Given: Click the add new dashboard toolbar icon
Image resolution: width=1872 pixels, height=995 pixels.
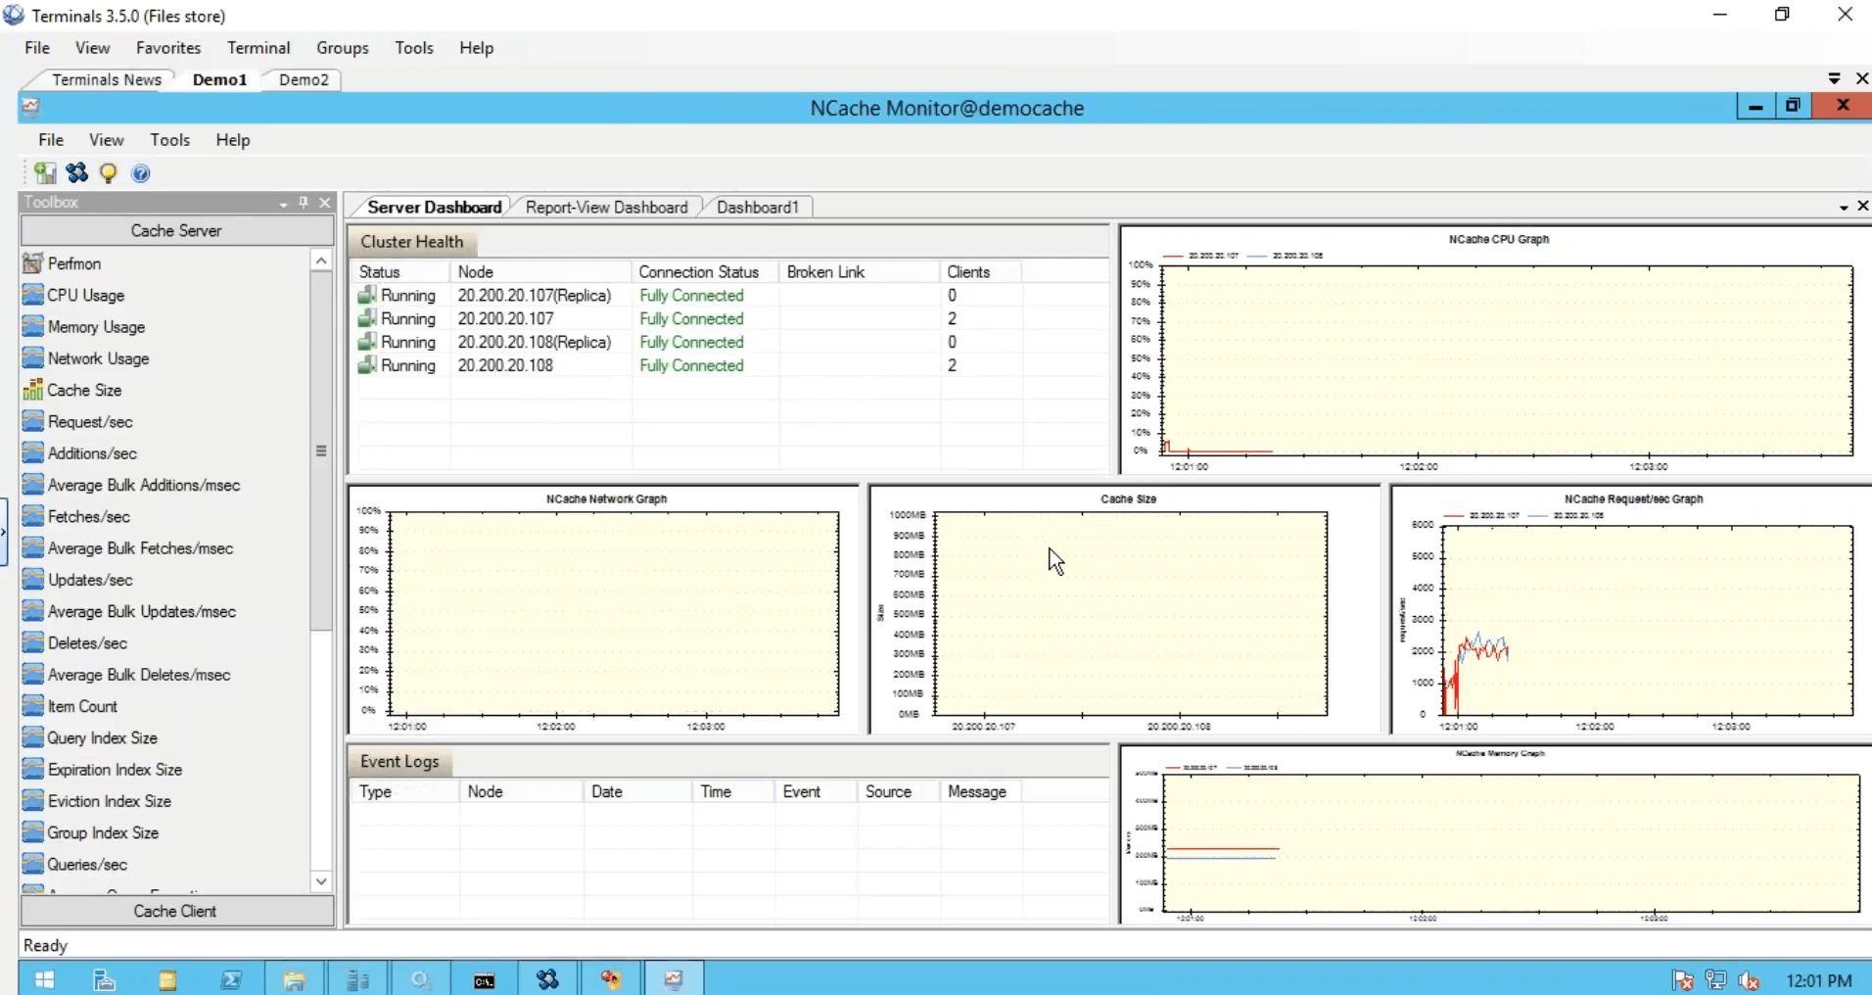Looking at the screenshot, I should click(x=45, y=173).
